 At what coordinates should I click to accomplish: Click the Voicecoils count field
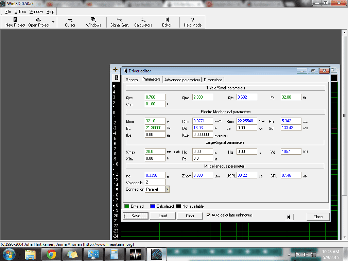pos(155,182)
